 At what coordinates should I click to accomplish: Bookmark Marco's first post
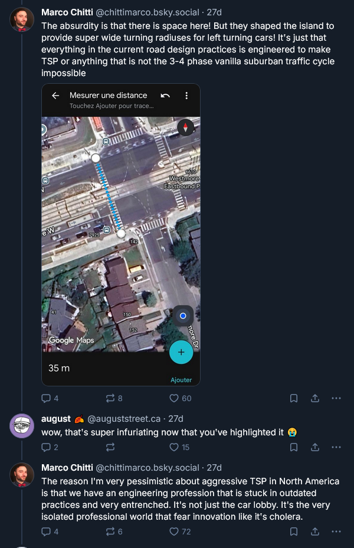tap(293, 398)
